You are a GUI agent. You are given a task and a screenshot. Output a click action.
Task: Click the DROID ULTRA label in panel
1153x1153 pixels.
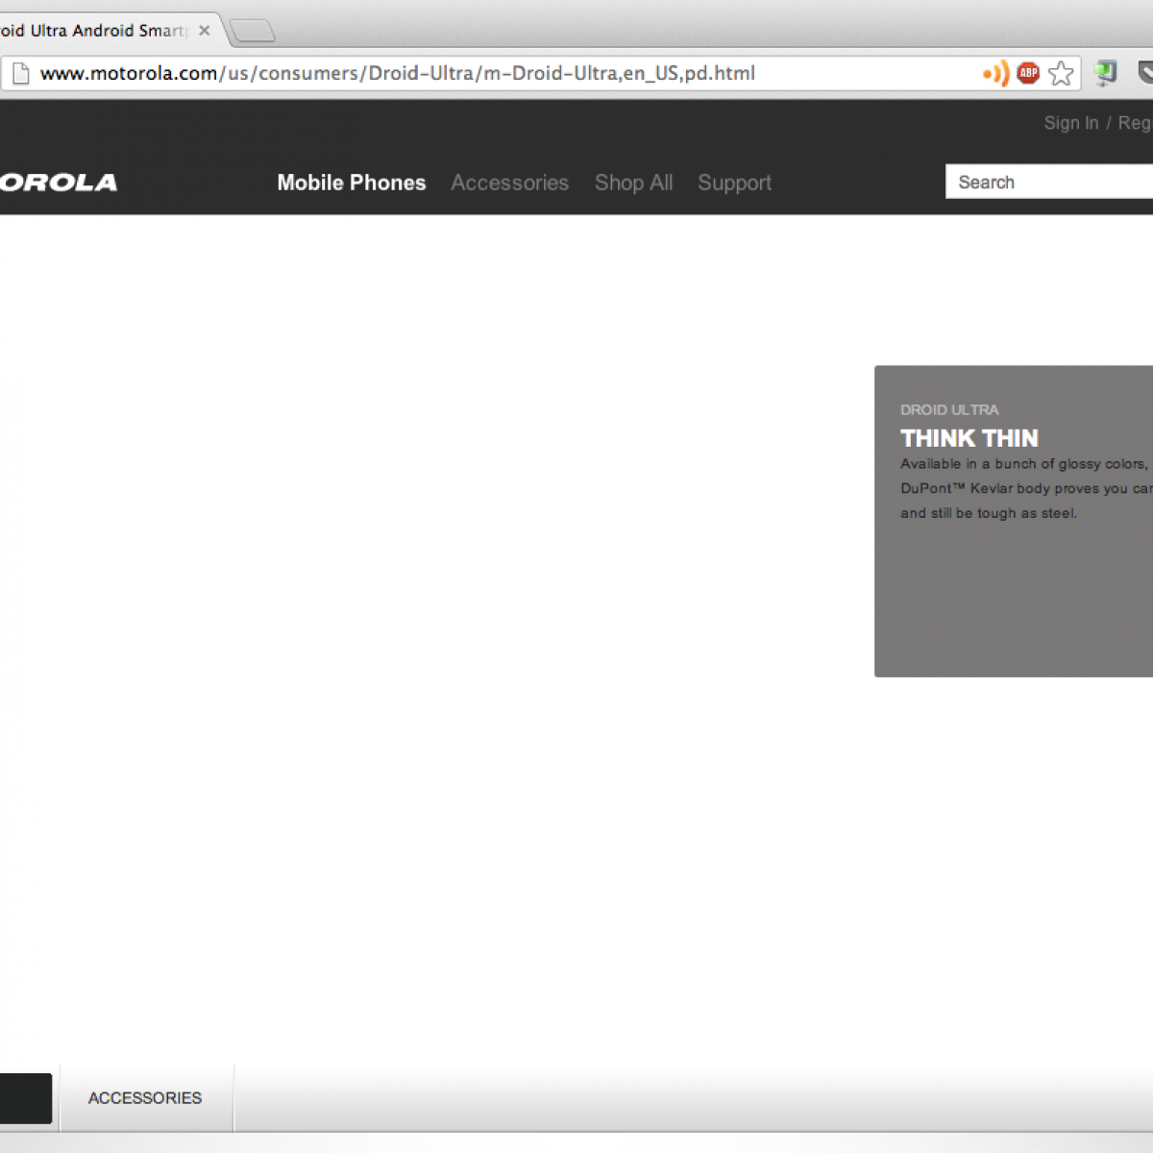949,409
